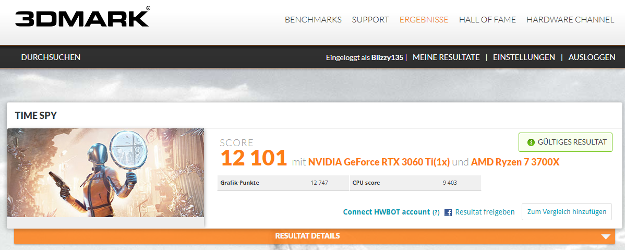Open the Hardware Channel page
625x250 pixels.
(x=570, y=19)
